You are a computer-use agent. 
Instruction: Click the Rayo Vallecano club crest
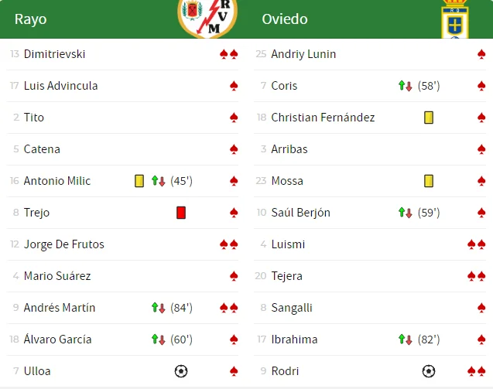[207, 18]
